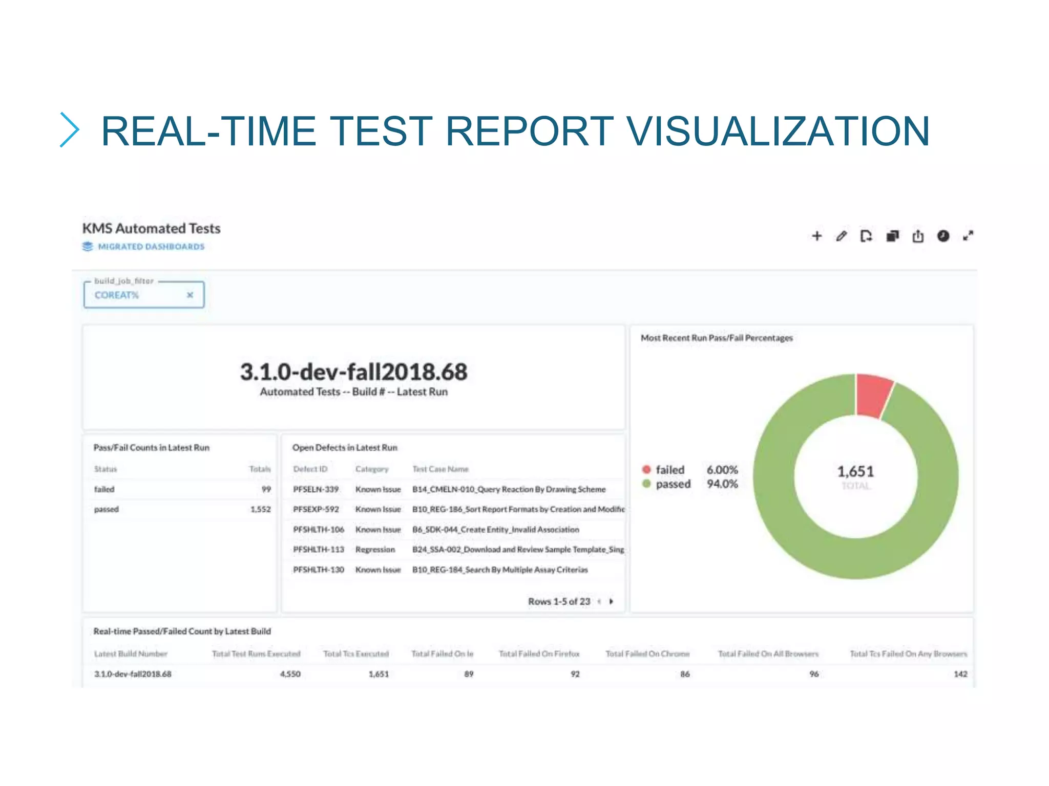Screen dimensions: 1049x786
Task: Sort by Total Tcs Executed header
Action: click(356, 654)
